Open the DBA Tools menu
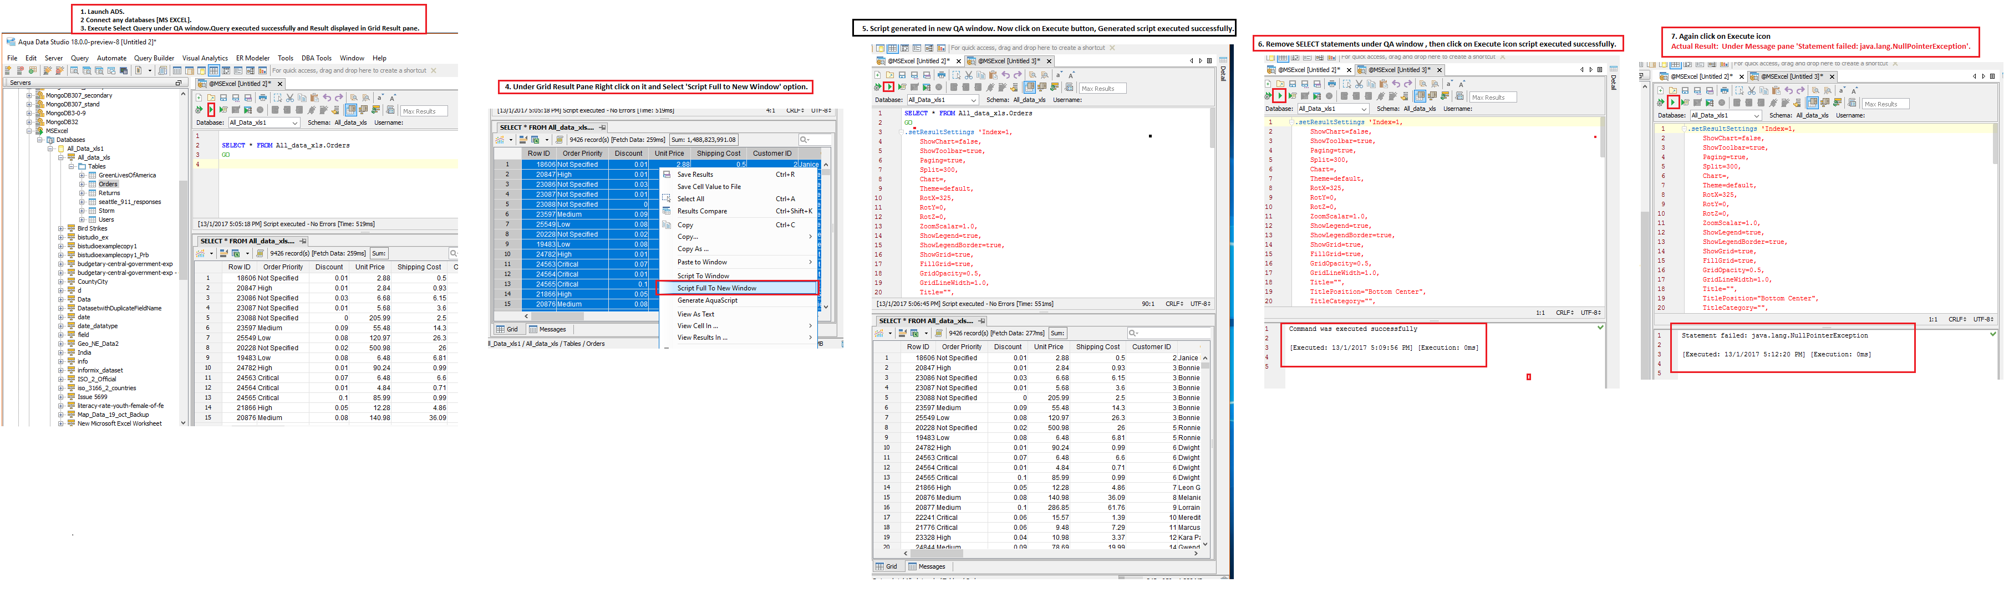The height and width of the screenshot is (603, 2014). point(317,58)
